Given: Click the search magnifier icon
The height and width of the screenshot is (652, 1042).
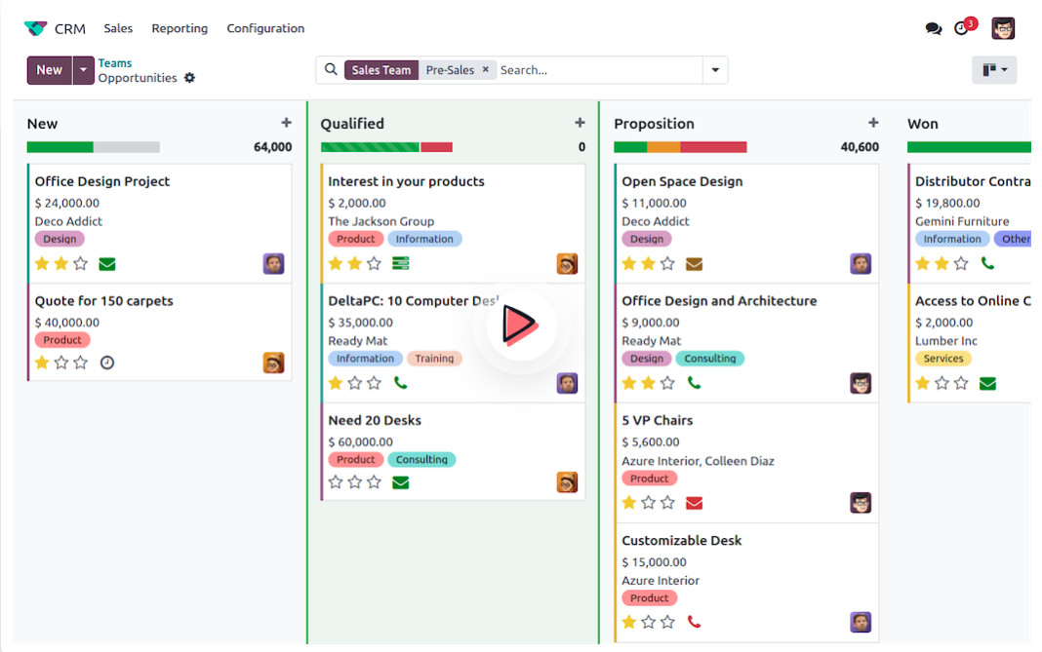Looking at the screenshot, I should 331,69.
